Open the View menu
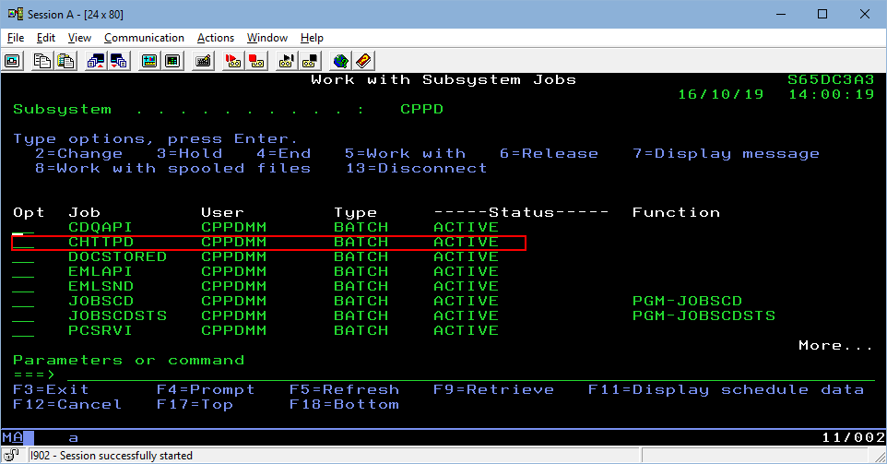Viewport: 887px width, 464px height. coord(79,38)
